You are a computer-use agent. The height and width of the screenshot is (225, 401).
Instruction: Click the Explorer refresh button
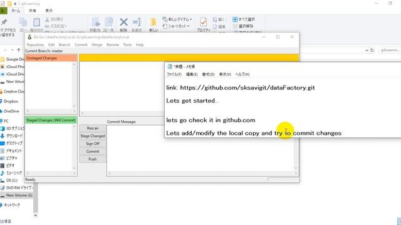pyautogui.click(x=372, y=50)
